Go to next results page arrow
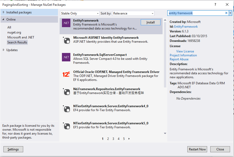The height and width of the screenshot is (157, 234). pos(129,139)
